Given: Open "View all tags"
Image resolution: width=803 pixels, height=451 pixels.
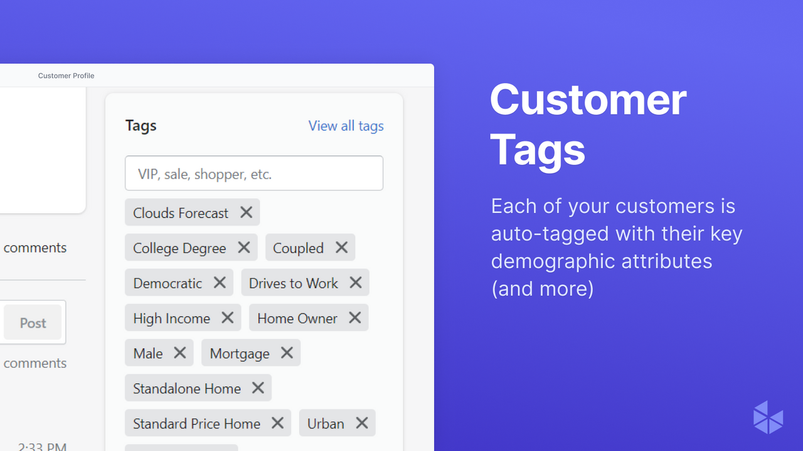Looking at the screenshot, I should [x=346, y=126].
